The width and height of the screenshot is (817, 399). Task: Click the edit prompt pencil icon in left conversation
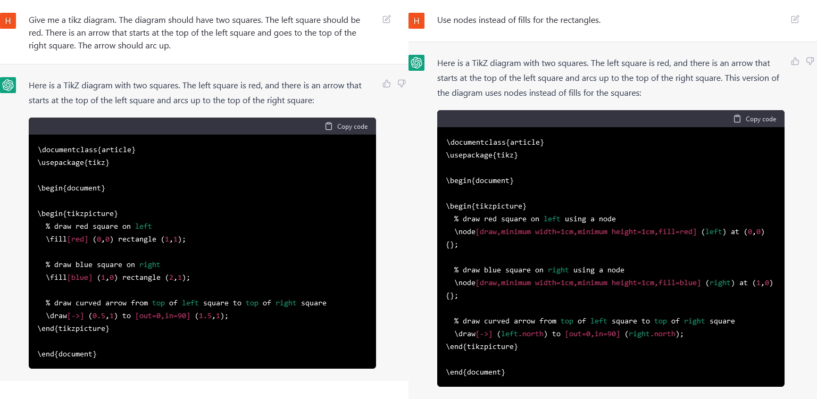(x=386, y=19)
